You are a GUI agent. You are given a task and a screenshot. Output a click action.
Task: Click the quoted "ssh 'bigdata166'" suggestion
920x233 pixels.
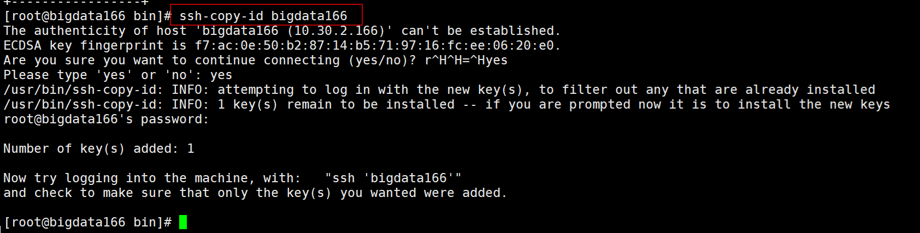pyautogui.click(x=393, y=178)
